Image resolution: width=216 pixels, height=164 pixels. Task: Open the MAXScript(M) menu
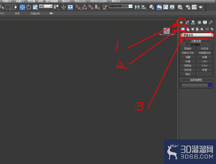click(98, 1)
